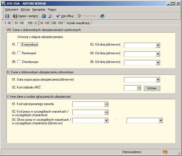Enable the Chorobowym checkbox

[x=19, y=62]
